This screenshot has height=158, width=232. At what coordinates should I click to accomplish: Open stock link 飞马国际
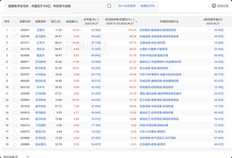41,125
